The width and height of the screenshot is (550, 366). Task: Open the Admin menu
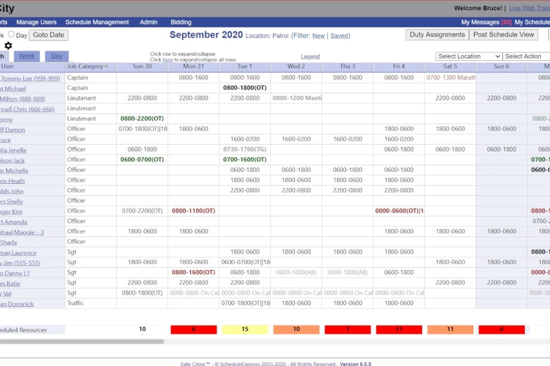point(148,22)
